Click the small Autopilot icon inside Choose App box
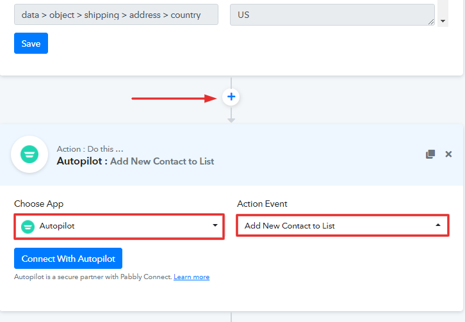This screenshot has height=322, width=465. point(28,227)
